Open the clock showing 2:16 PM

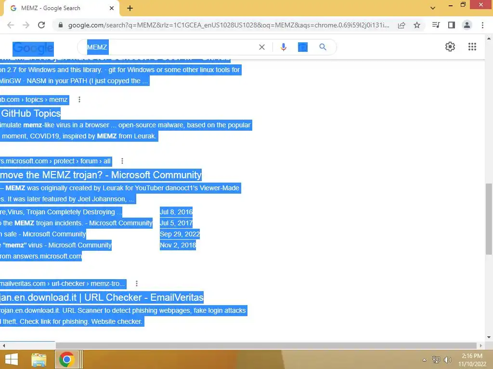click(472, 360)
